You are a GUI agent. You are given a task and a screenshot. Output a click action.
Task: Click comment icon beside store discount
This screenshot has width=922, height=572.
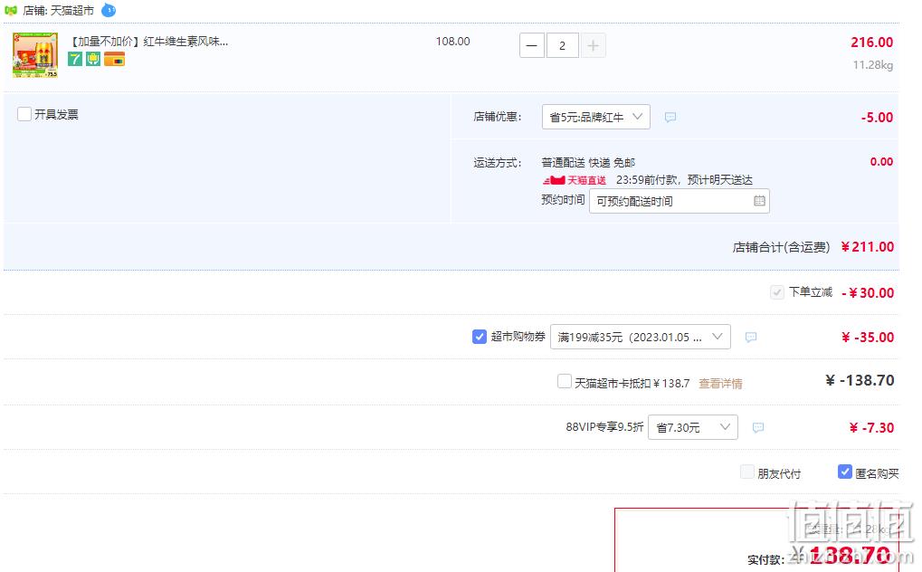click(x=670, y=117)
